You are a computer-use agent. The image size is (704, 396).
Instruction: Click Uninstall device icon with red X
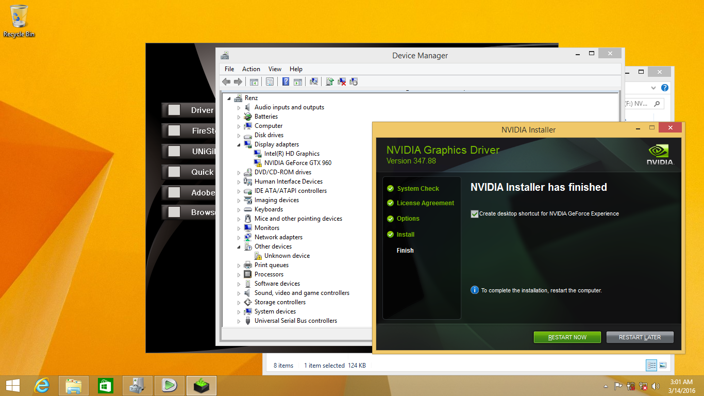pyautogui.click(x=342, y=81)
